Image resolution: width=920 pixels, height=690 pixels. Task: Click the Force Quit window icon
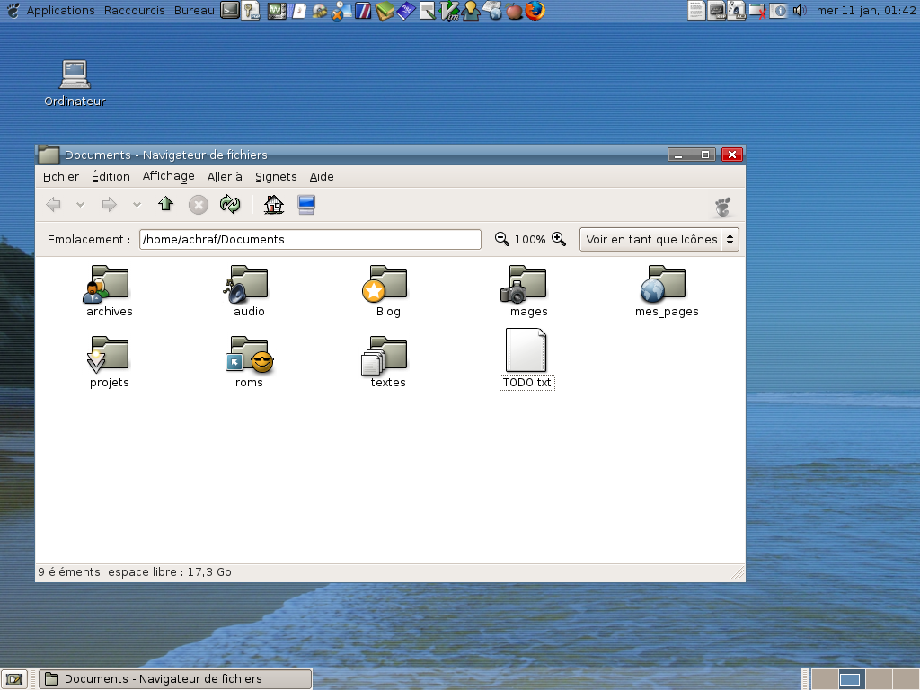[x=757, y=11]
